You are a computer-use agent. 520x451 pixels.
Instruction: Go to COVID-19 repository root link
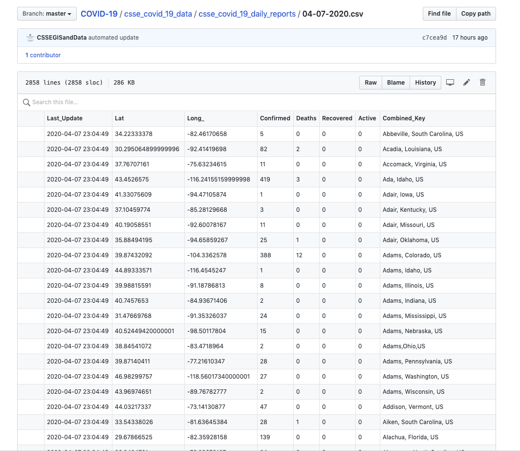(99, 14)
